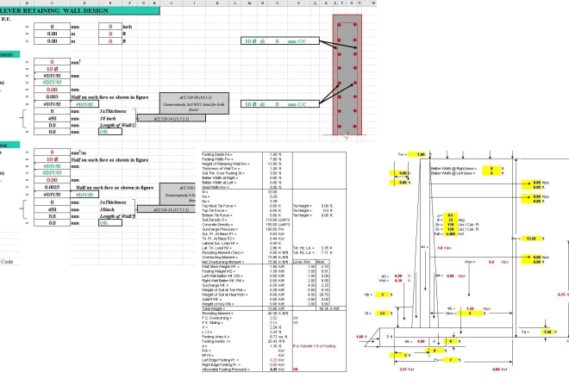569x379 pixels.
Task: Select the RETAINING WALL DESIGN title banner
Action: coord(79,10)
